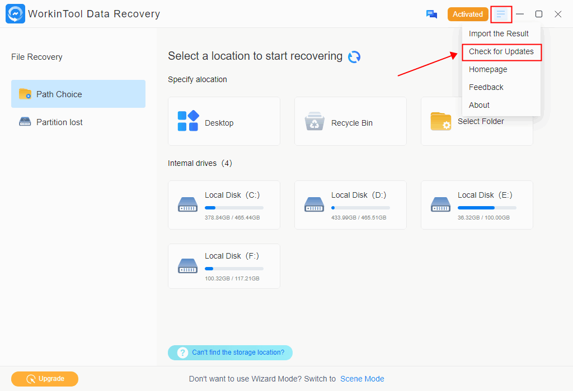Select Local Disk (C:) drive
The height and width of the screenshot is (391, 573).
[x=224, y=205]
